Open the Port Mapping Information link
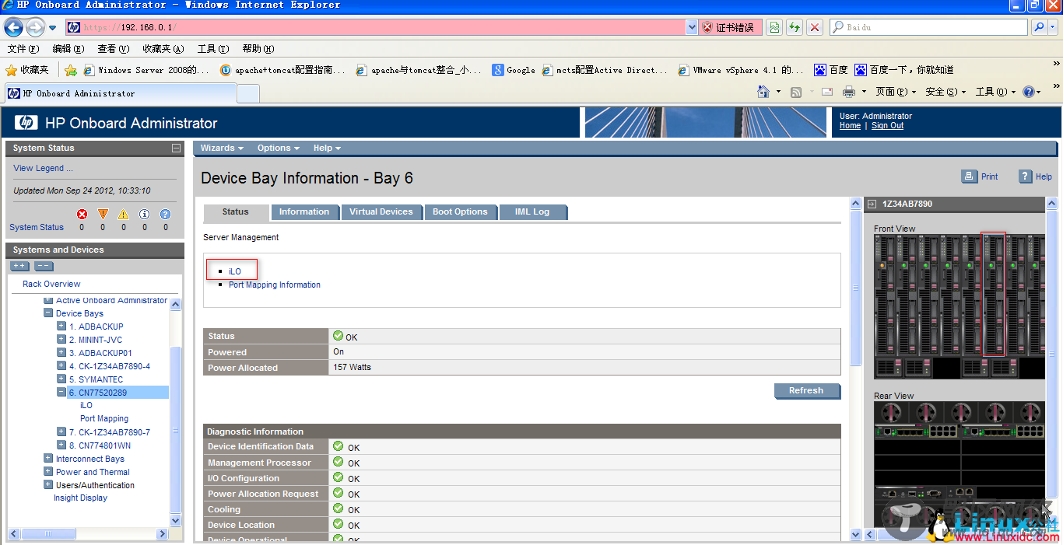Viewport: 1063px width, 545px height. point(275,285)
